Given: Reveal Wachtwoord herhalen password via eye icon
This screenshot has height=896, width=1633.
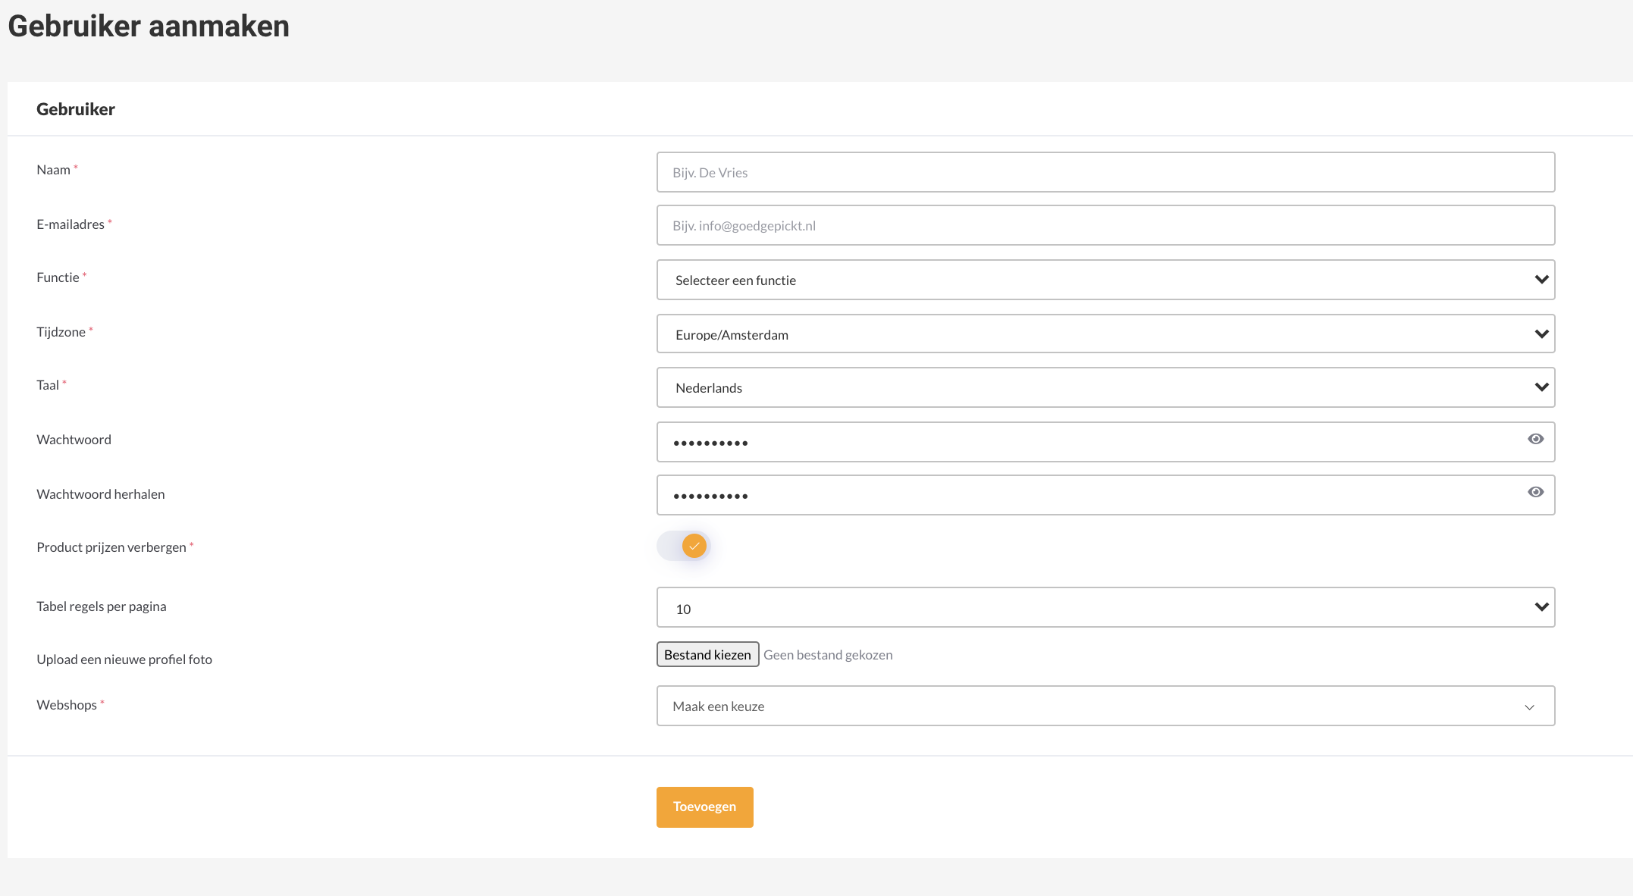Looking at the screenshot, I should (x=1535, y=492).
